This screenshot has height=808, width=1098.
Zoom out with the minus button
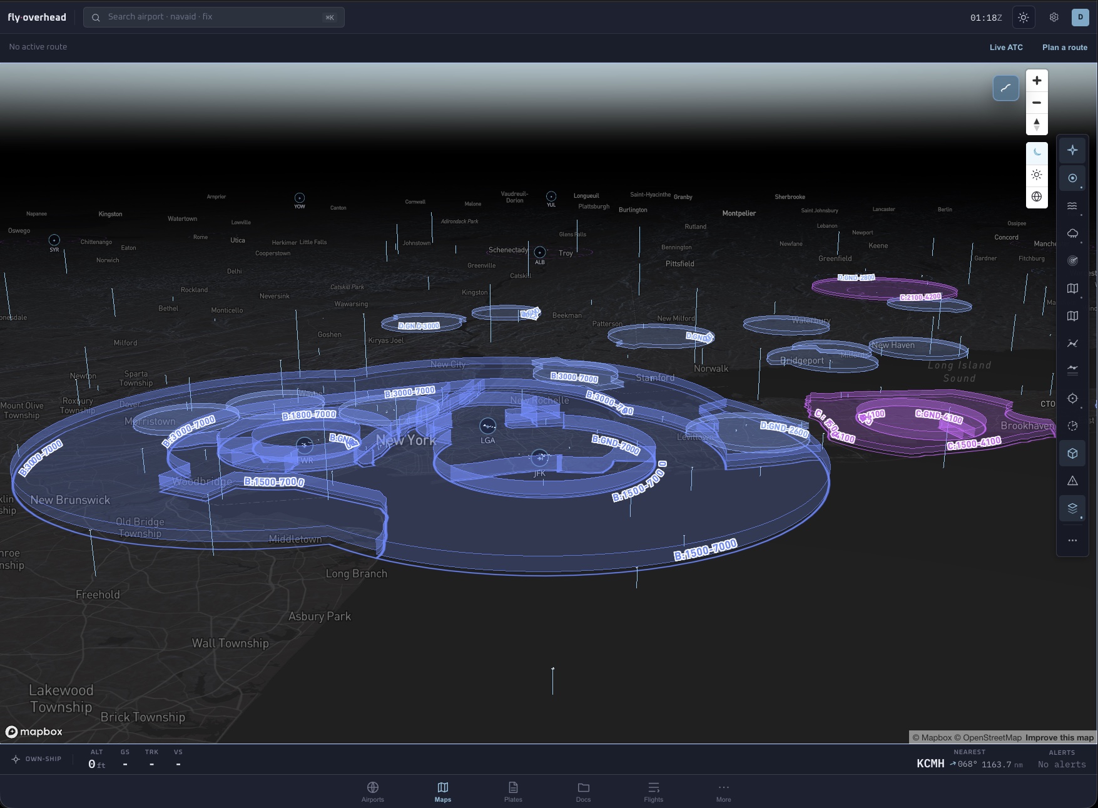tap(1037, 103)
